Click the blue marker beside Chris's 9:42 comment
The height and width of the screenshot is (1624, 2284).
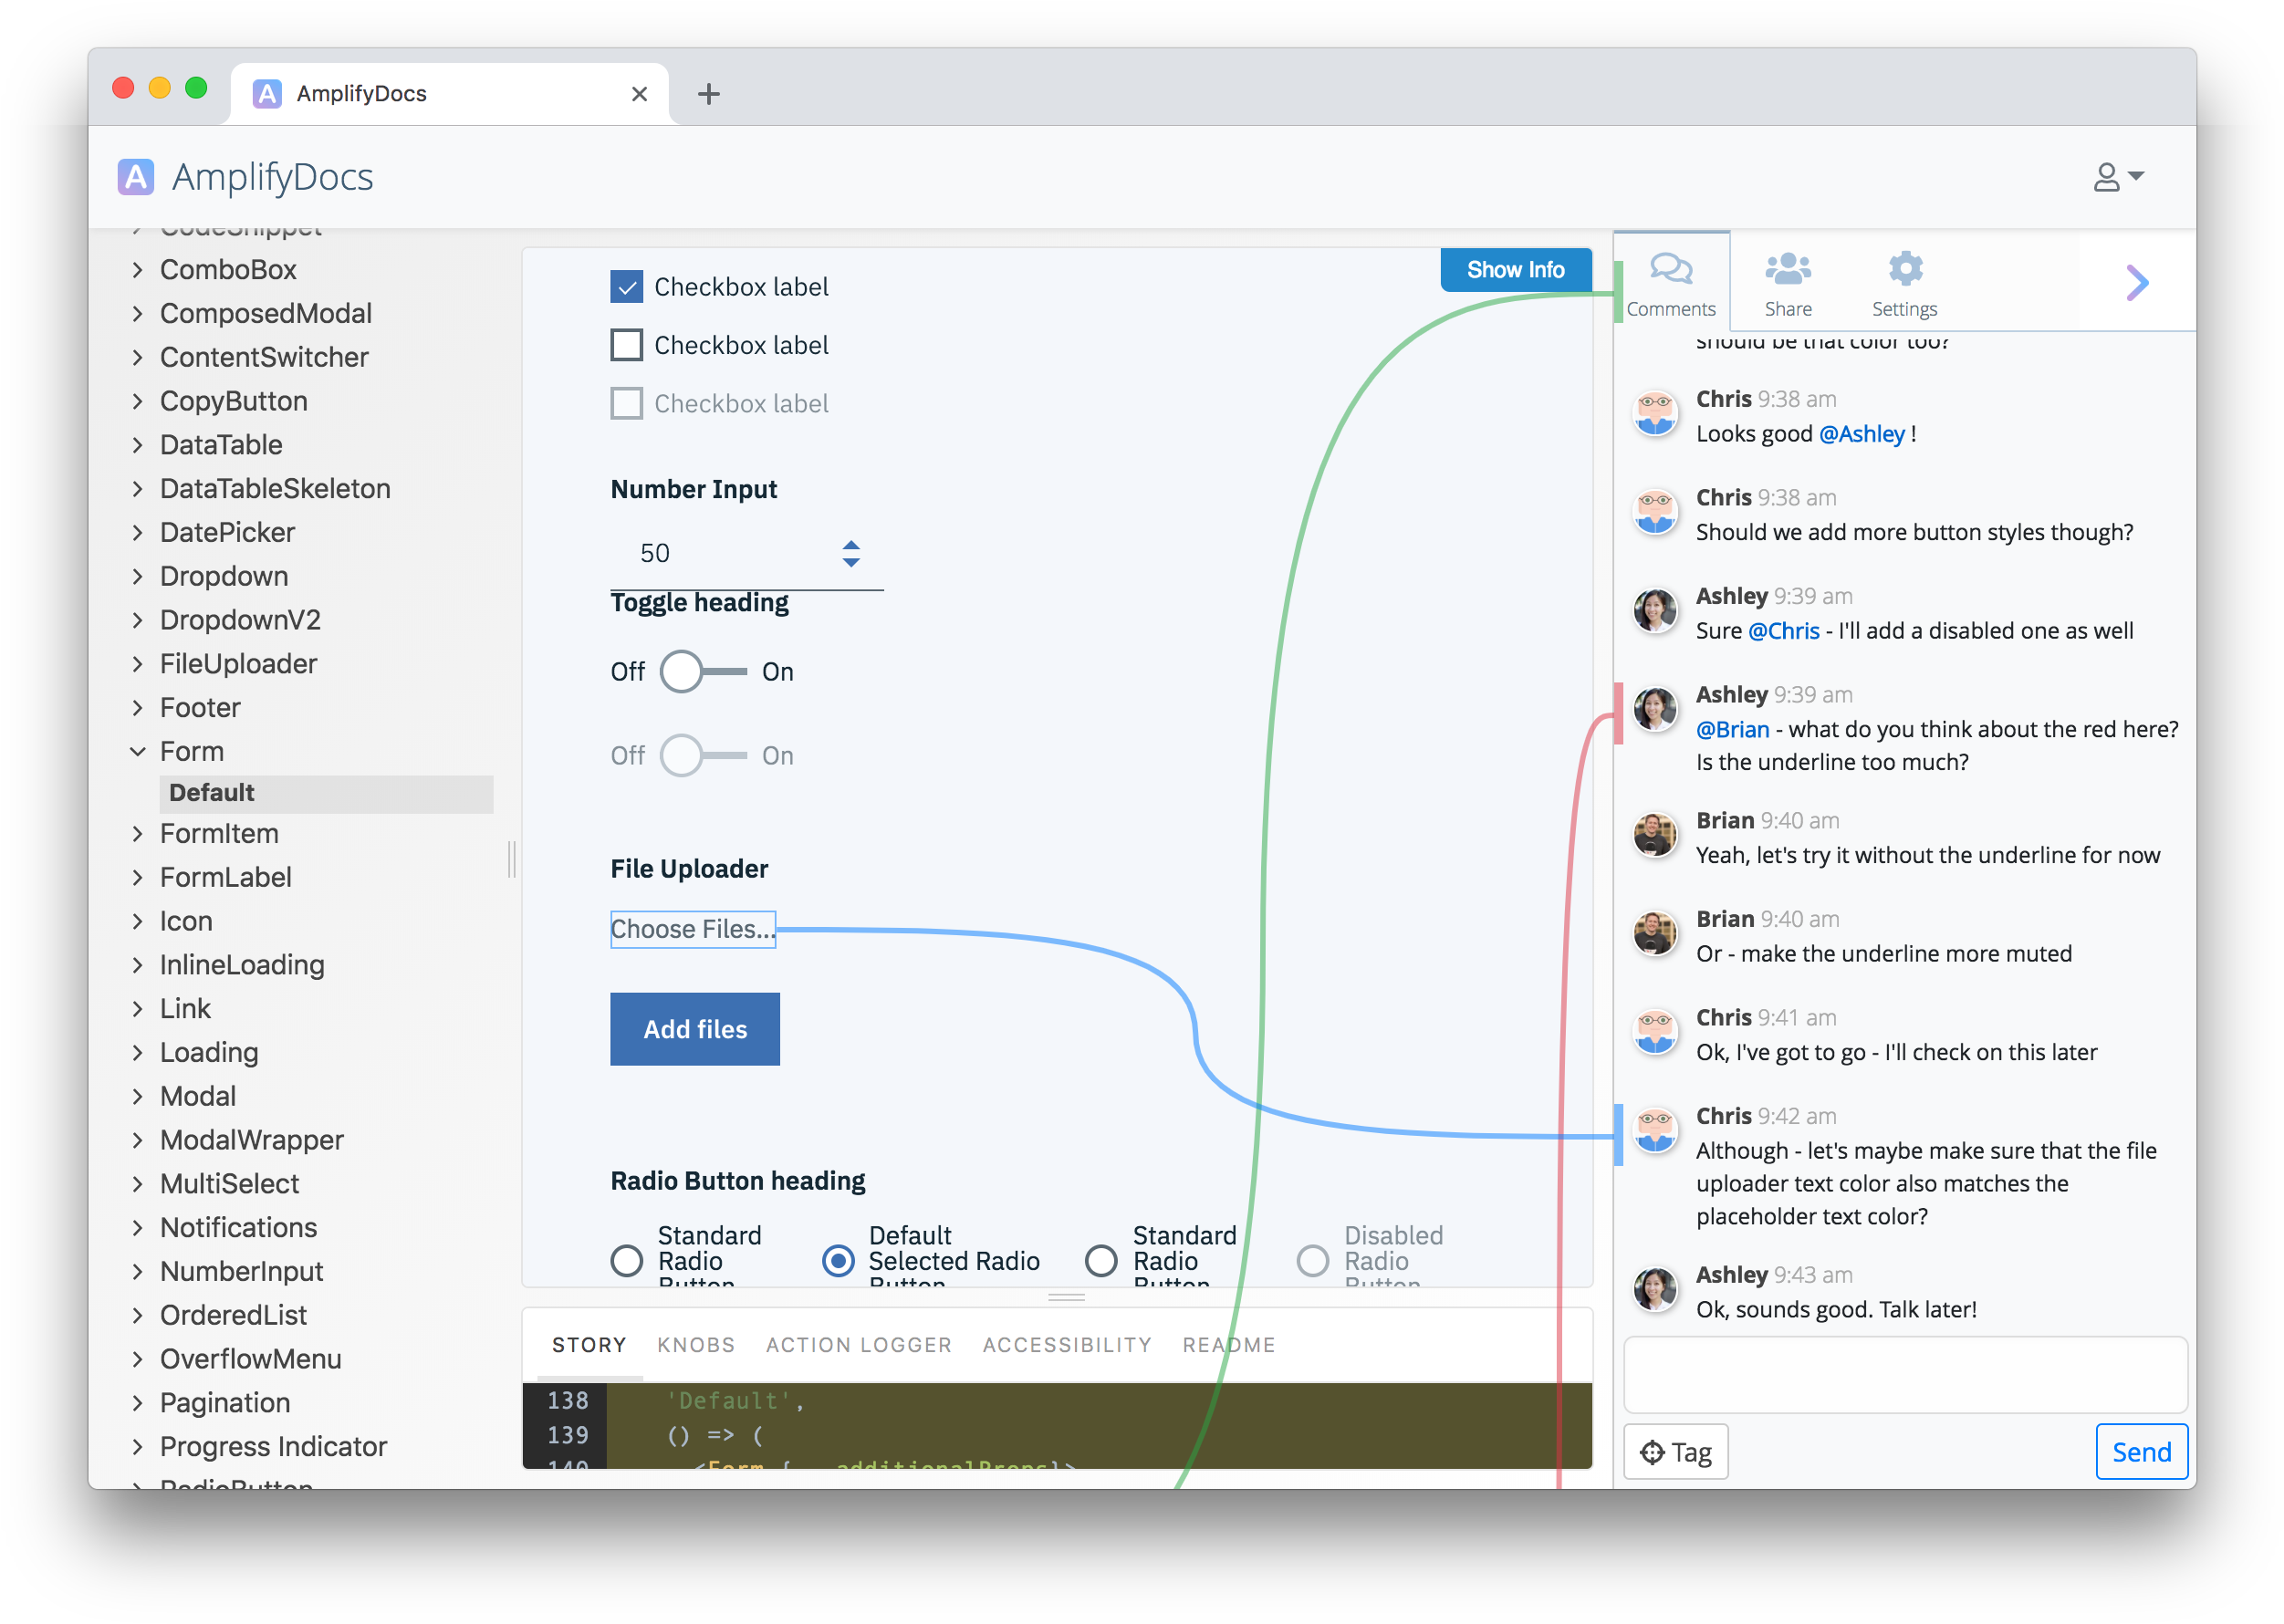(x=1618, y=1135)
